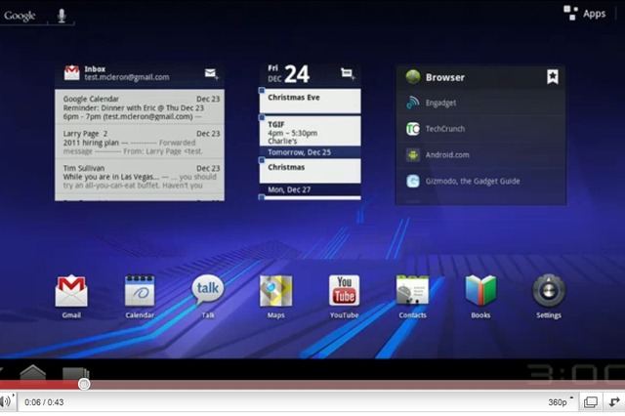The width and height of the screenshot is (625, 416).
Task: Open the TGIF event at Charlie's
Action: 311,131
